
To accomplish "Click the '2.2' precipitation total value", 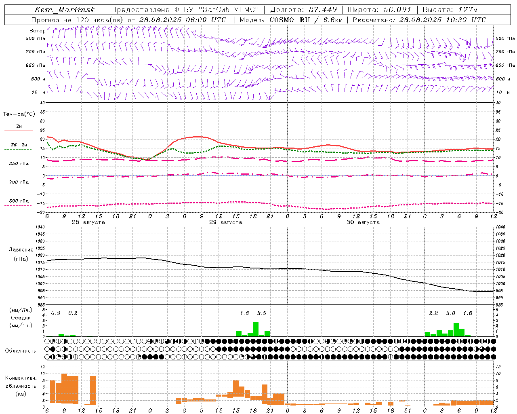I will click(433, 313).
